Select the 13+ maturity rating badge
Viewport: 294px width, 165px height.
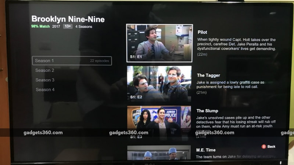pos(67,26)
